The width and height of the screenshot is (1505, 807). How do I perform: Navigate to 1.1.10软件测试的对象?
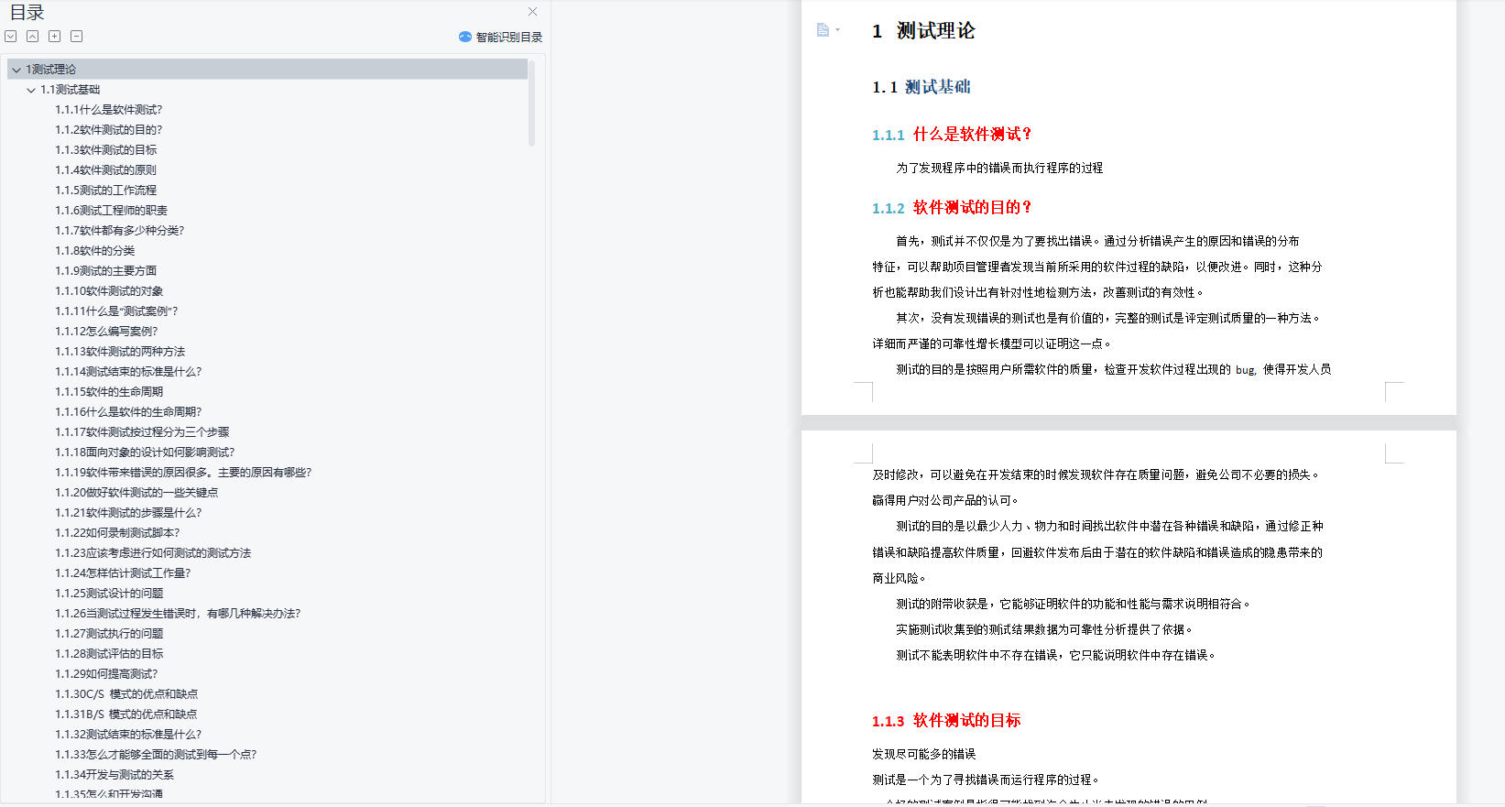pos(109,291)
